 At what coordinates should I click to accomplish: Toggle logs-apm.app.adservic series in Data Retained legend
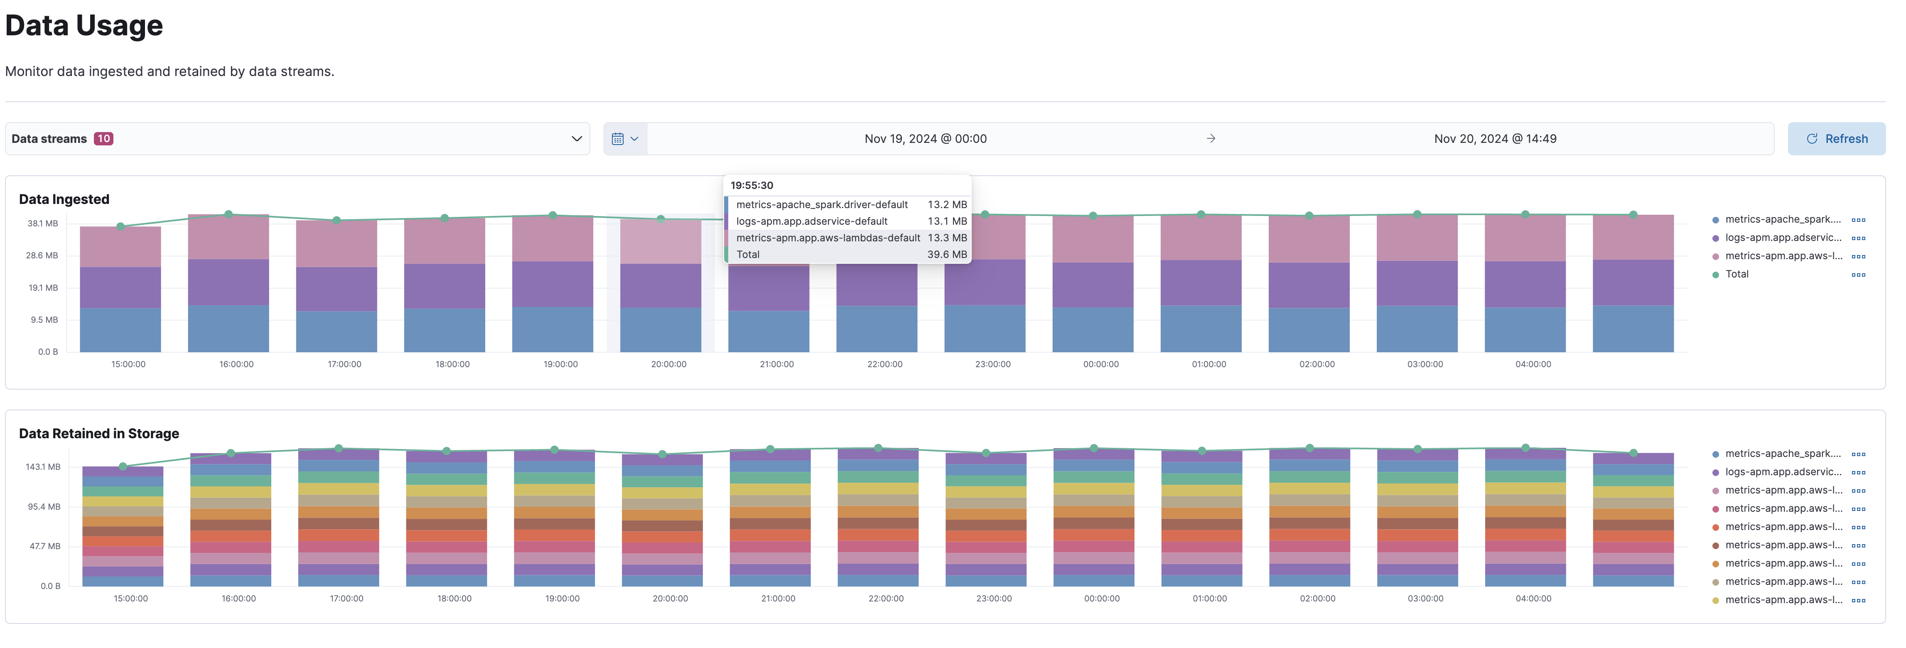pyautogui.click(x=1783, y=472)
